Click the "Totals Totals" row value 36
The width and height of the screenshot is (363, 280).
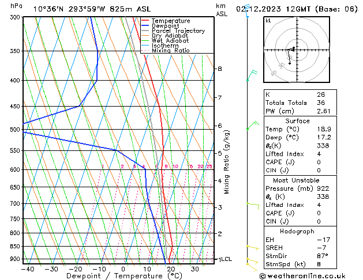coord(321,103)
